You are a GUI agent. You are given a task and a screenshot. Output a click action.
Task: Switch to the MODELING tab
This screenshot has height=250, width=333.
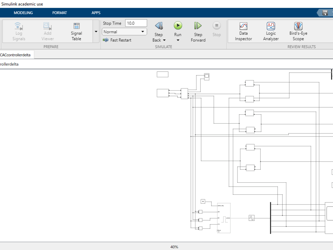click(x=23, y=13)
